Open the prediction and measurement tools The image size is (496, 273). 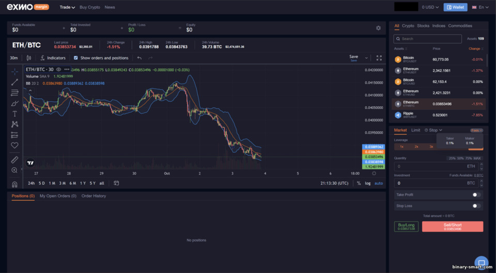point(14,135)
